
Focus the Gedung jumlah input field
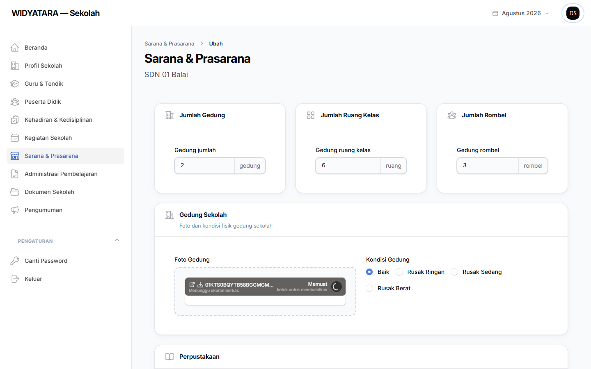pos(204,166)
